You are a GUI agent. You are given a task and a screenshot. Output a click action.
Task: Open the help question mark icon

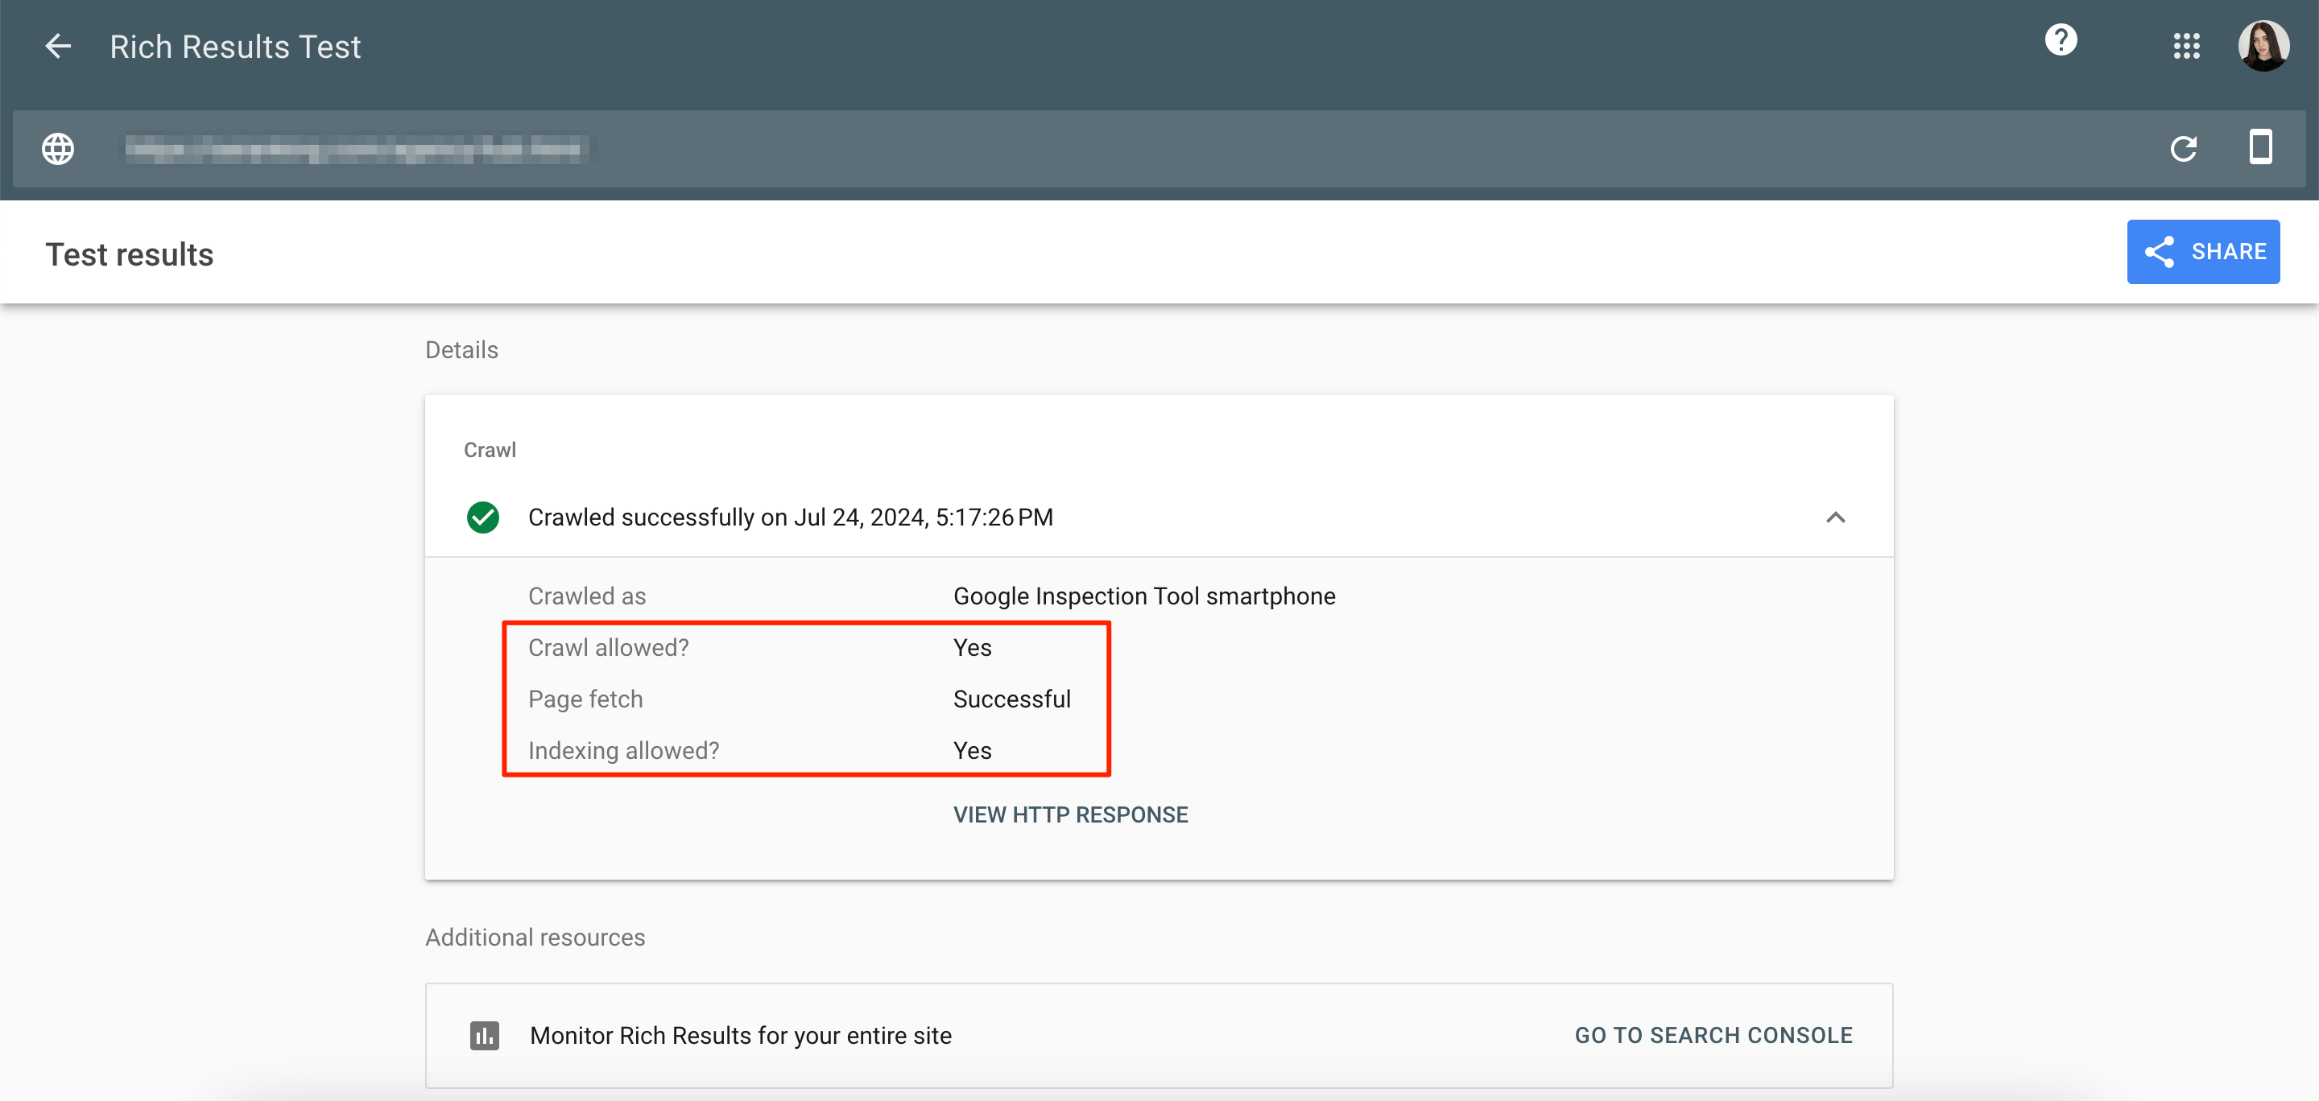(x=2060, y=39)
